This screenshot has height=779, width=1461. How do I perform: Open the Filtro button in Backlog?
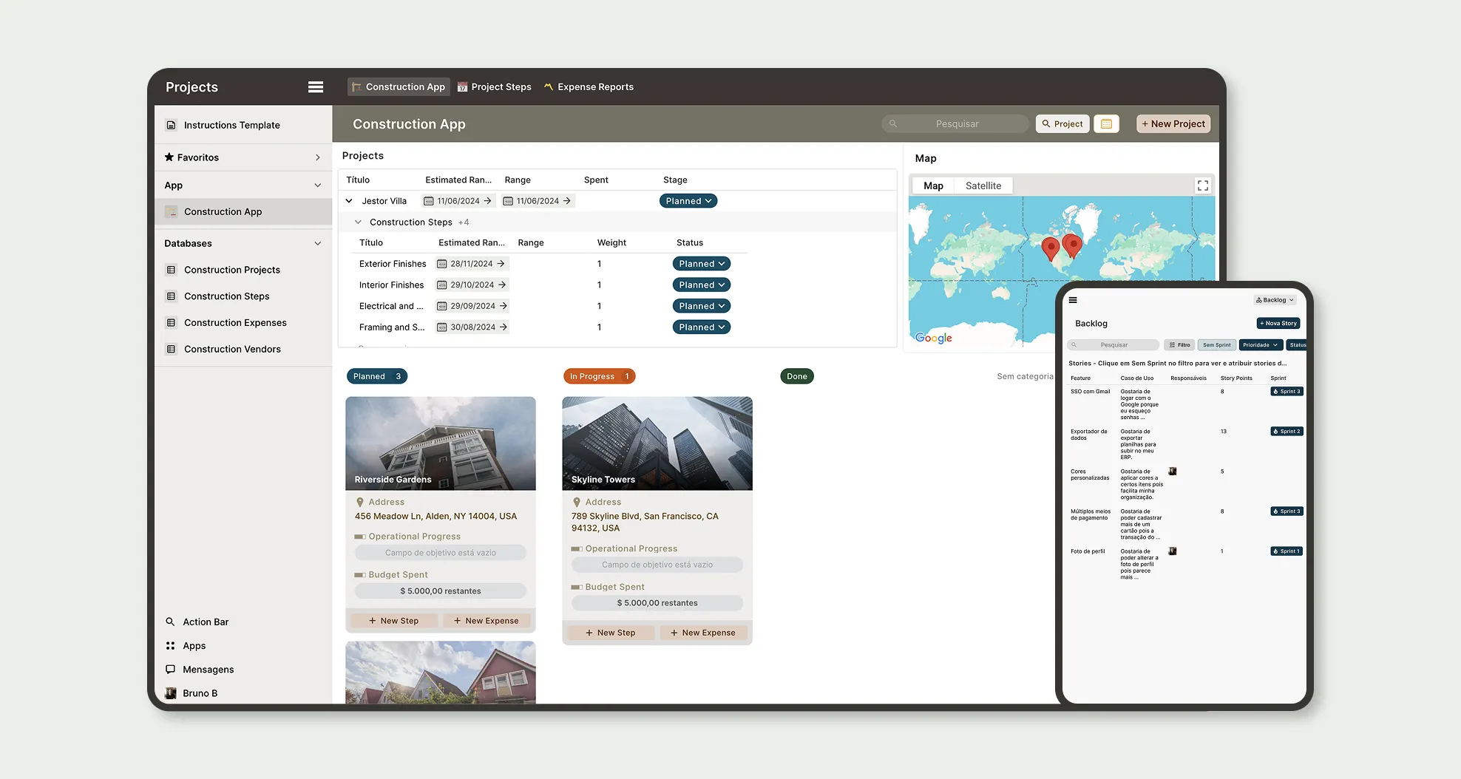1179,345
